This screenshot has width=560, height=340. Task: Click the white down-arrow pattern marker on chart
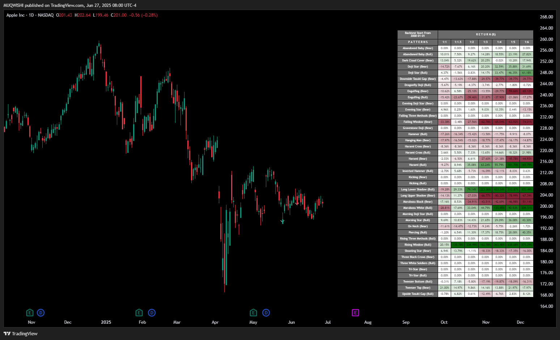(x=297, y=204)
